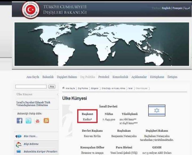Go to the Açıklamalar menu
The height and width of the screenshot is (155, 192).
tap(139, 77)
